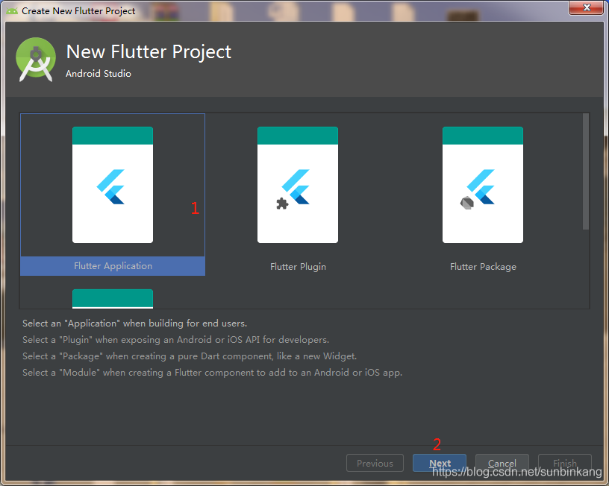Click the Android Studio logo in header

(36, 60)
